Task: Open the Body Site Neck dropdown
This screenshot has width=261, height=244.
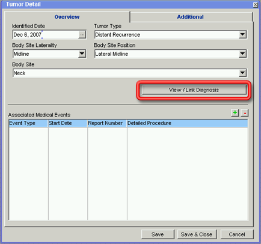Action: pos(242,73)
